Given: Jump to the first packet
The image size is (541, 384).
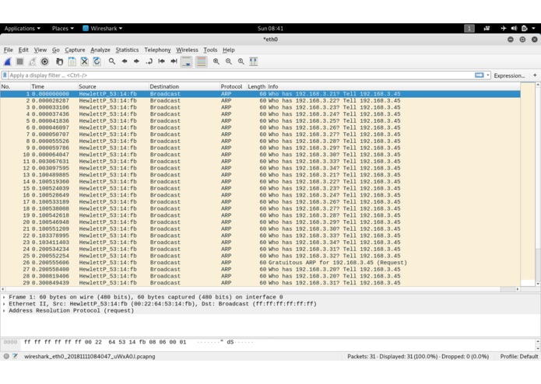Looking at the screenshot, I should [161, 61].
